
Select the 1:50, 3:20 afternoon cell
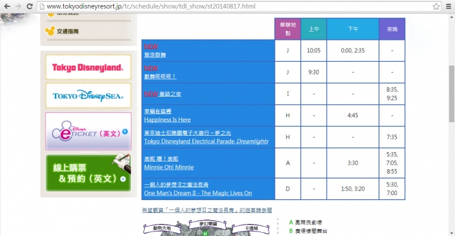(353, 189)
